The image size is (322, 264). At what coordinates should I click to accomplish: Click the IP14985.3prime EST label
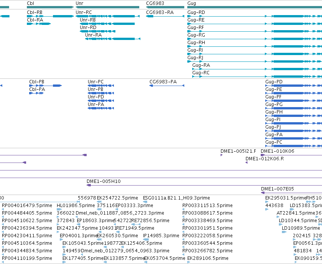tap(161, 236)
